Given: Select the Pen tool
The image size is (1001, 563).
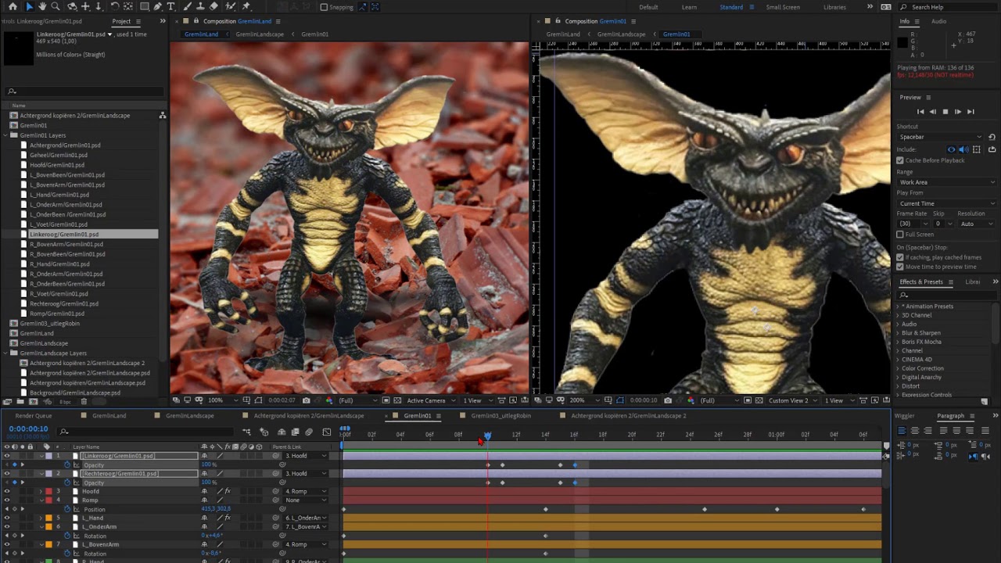Looking at the screenshot, I should (157, 6).
